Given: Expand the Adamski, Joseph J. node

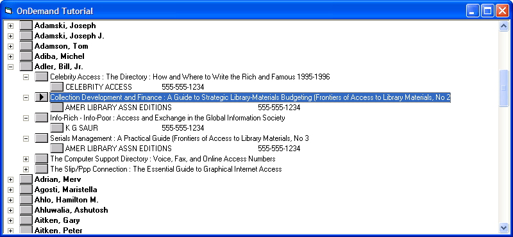Looking at the screenshot, I should [x=10, y=36].
